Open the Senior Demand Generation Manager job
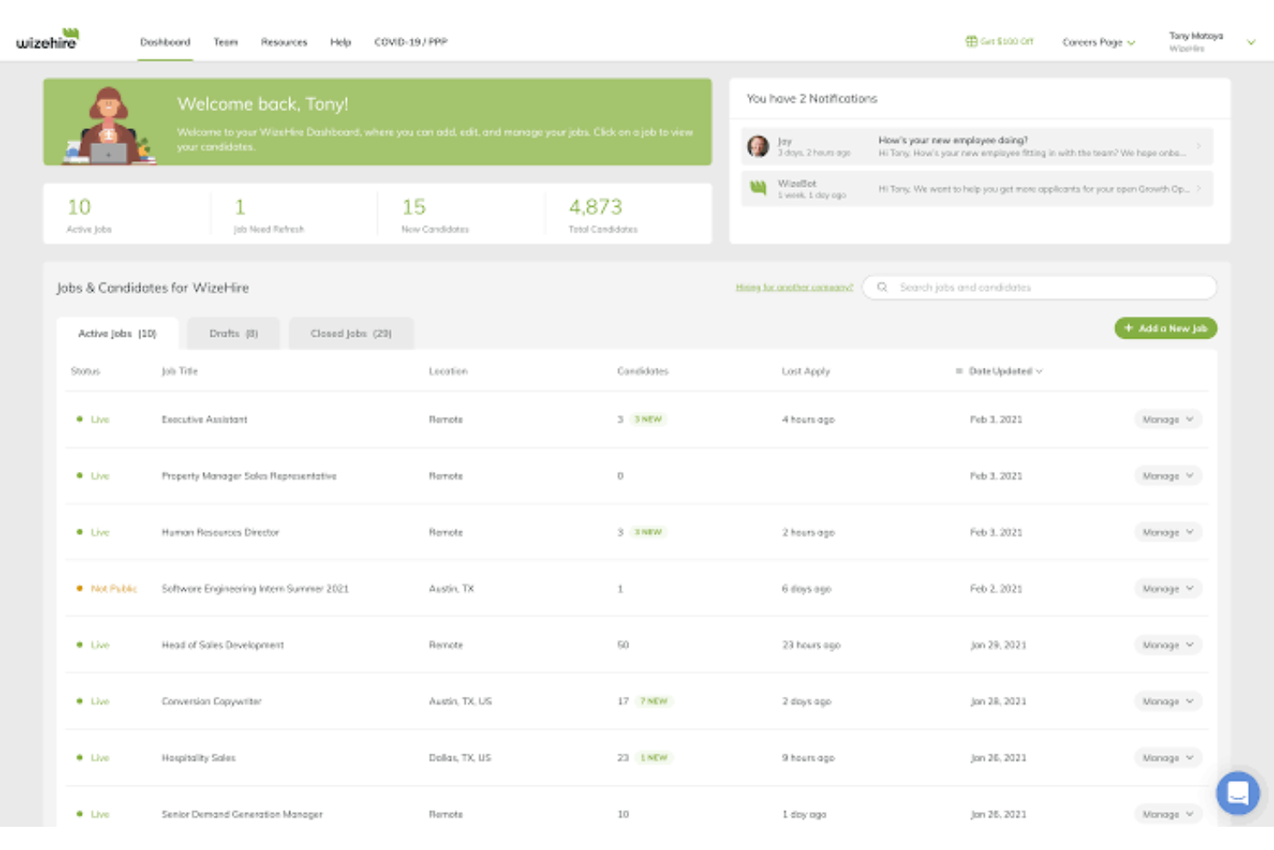Viewport: 1274px width, 850px height. tap(242, 814)
